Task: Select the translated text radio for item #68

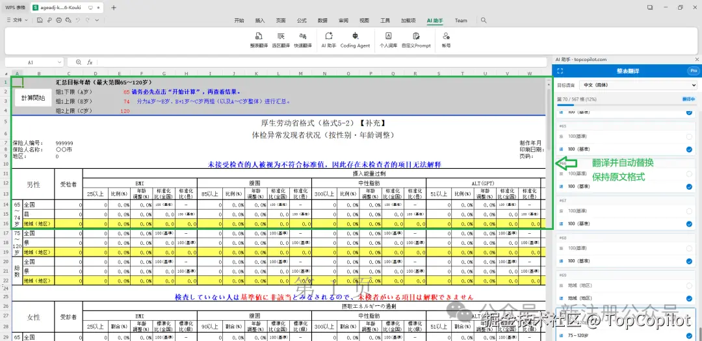Action: click(689, 261)
